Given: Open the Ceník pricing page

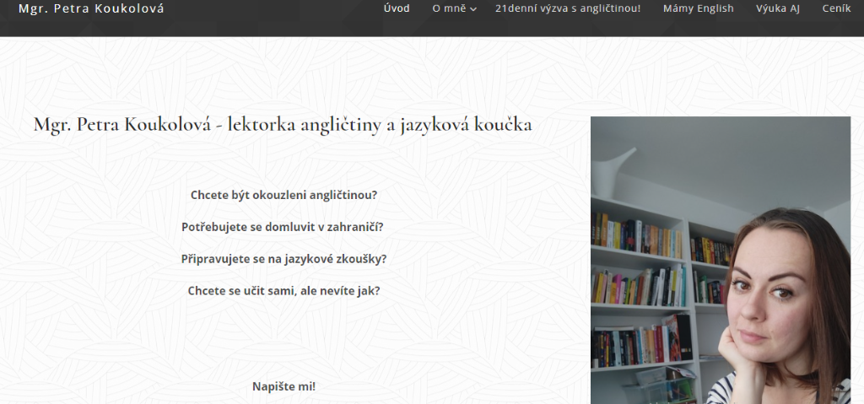Looking at the screenshot, I should pos(836,8).
